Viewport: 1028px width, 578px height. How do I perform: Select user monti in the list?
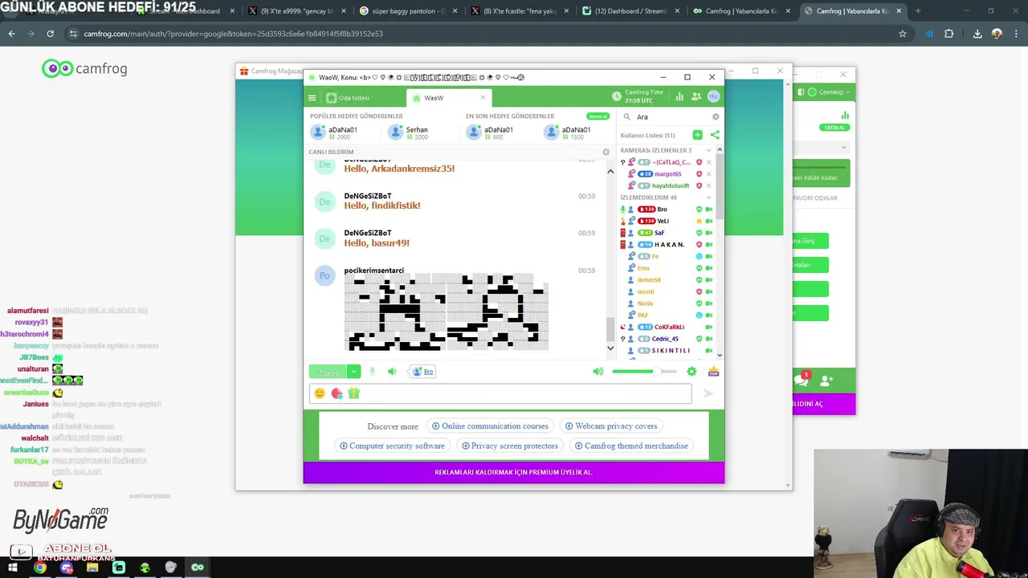tap(646, 291)
